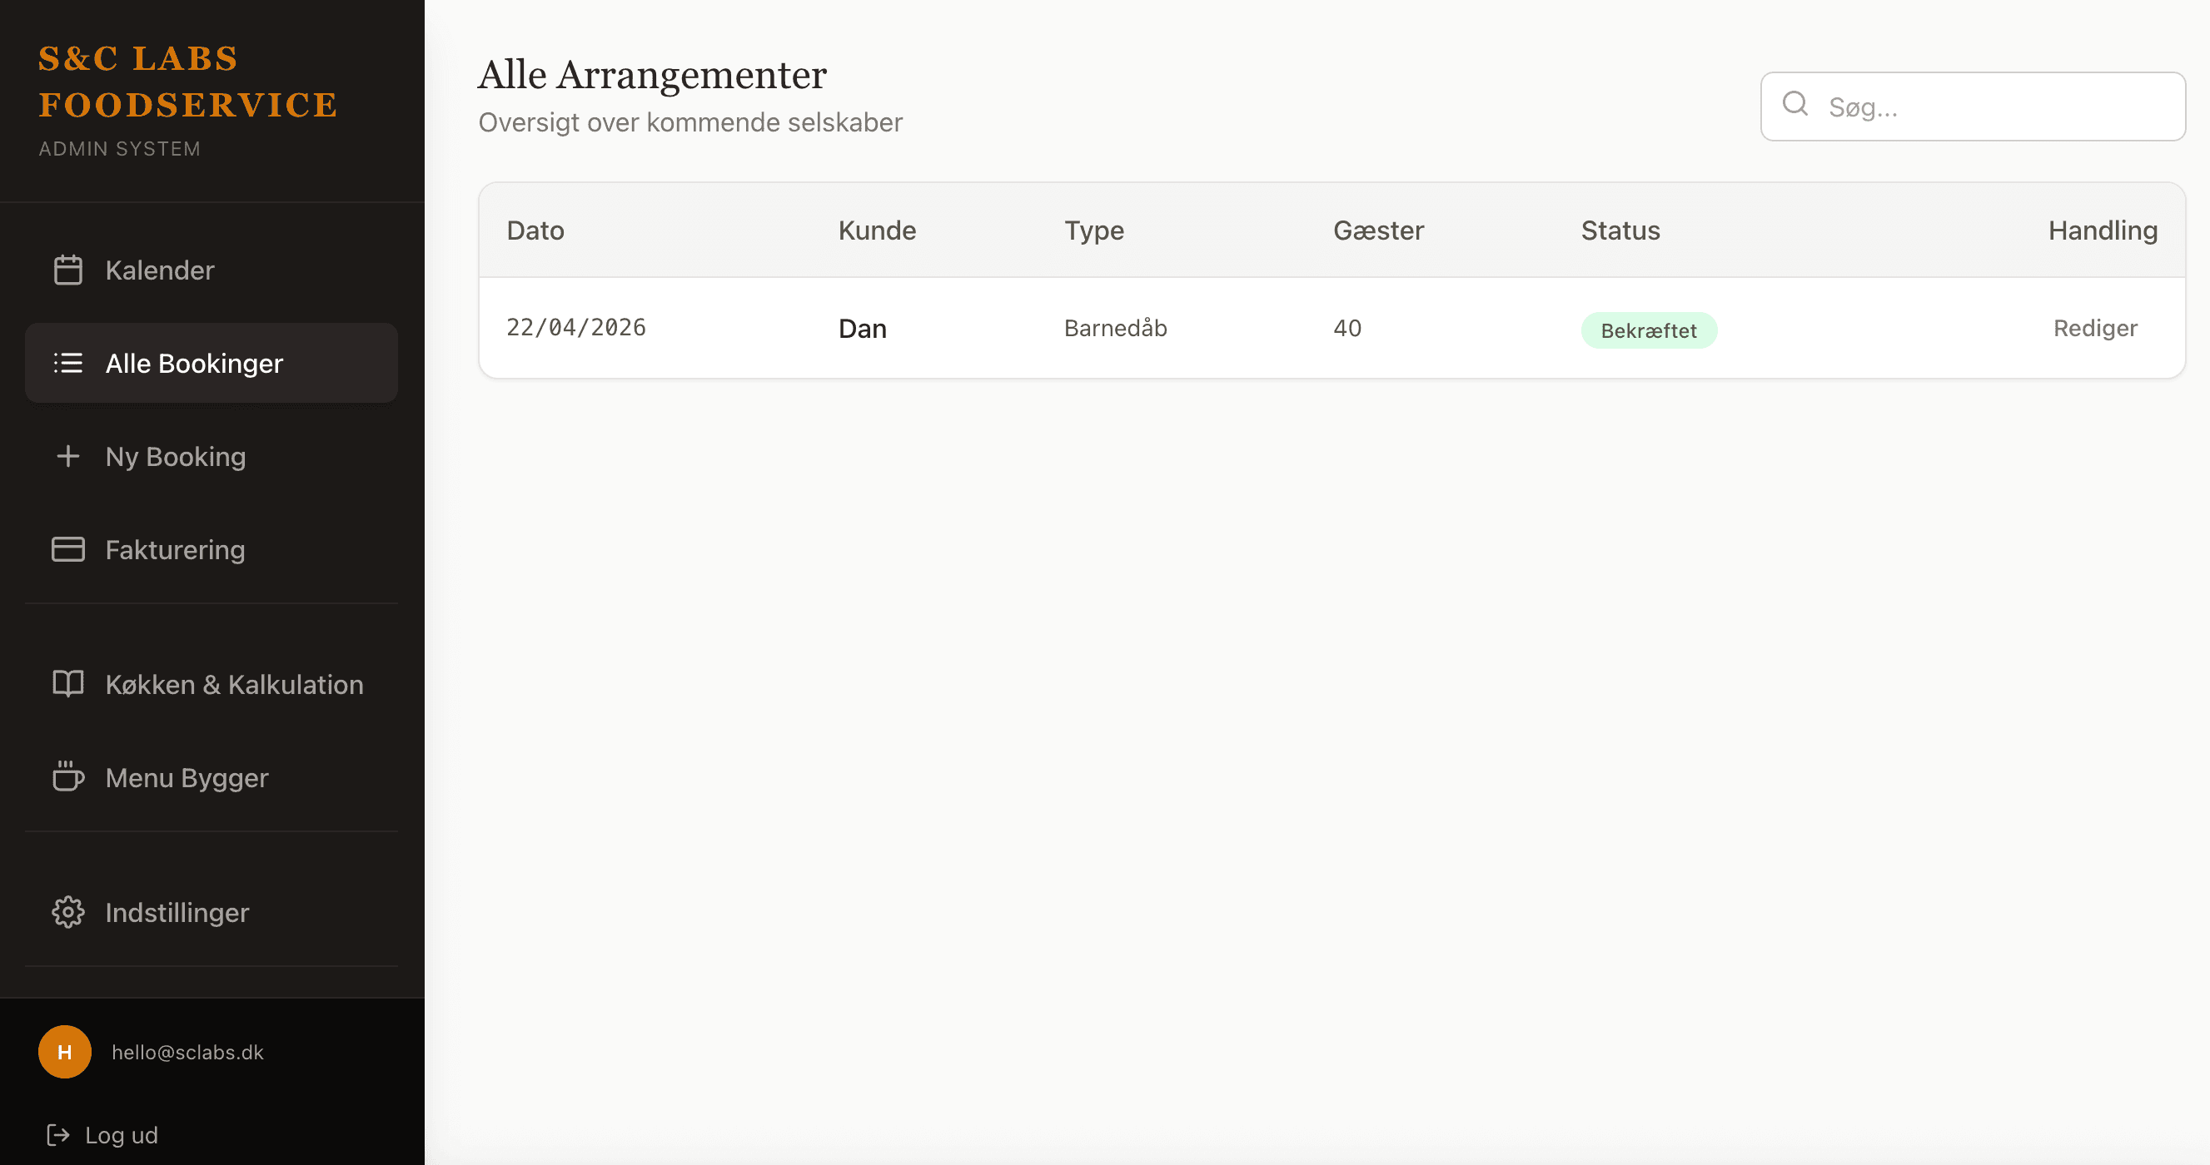Click the Fakturering credit card icon
Screen dimensions: 2210x1165
coord(67,549)
